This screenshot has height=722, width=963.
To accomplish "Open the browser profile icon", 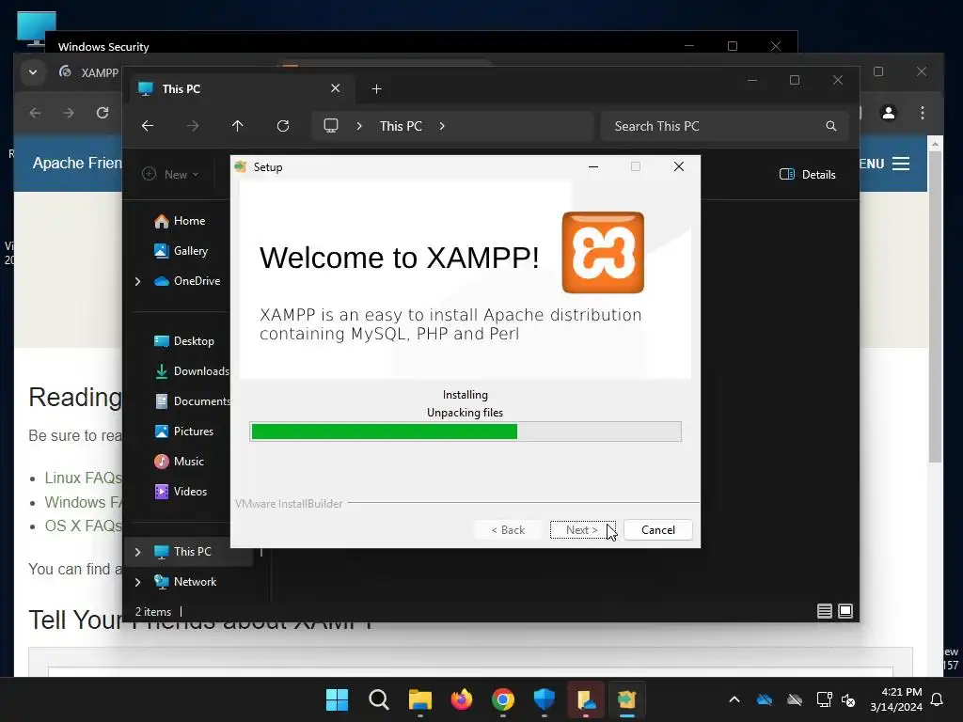I will point(889,113).
